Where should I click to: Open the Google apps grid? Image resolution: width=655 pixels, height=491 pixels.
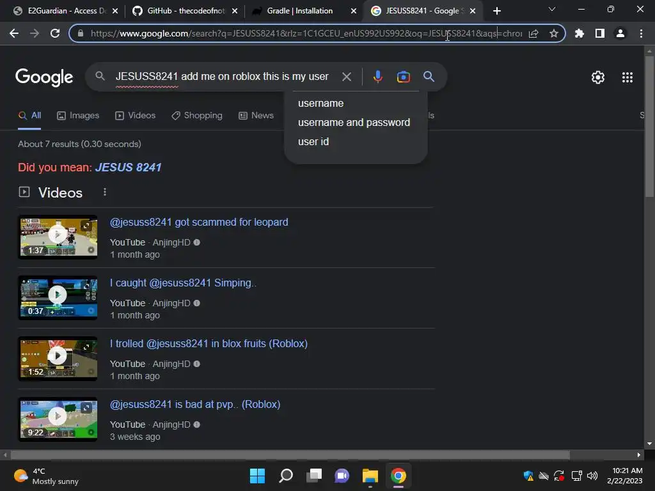pos(627,77)
